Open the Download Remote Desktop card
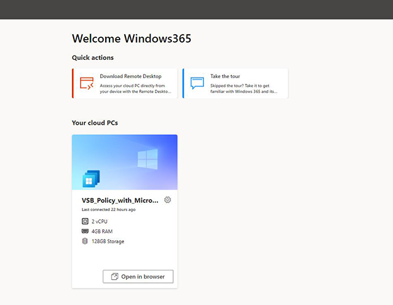393x305 pixels. pyautogui.click(x=125, y=83)
